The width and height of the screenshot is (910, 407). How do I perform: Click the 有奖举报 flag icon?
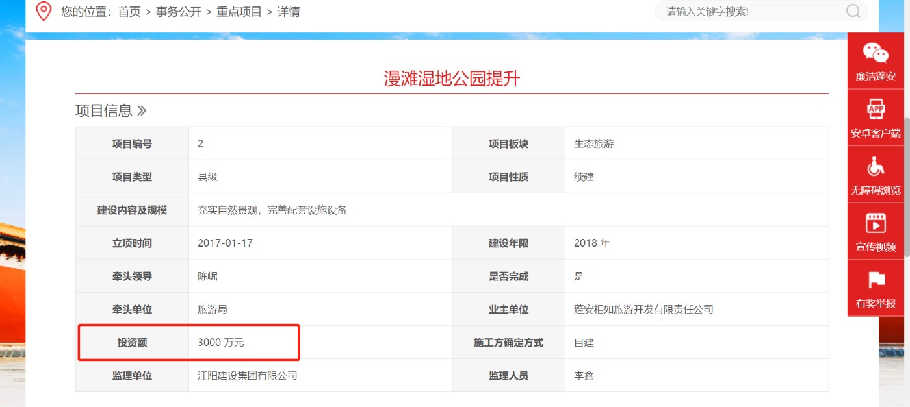tap(876, 280)
